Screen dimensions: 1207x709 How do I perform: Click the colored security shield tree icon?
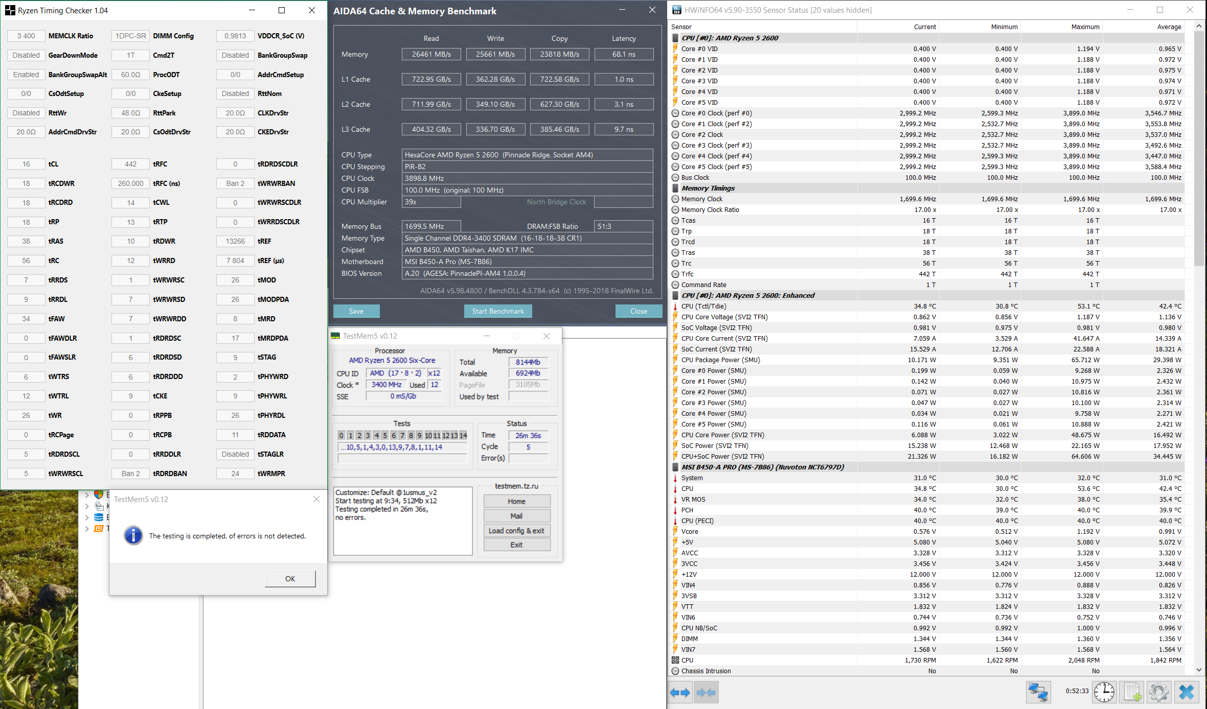coord(99,494)
